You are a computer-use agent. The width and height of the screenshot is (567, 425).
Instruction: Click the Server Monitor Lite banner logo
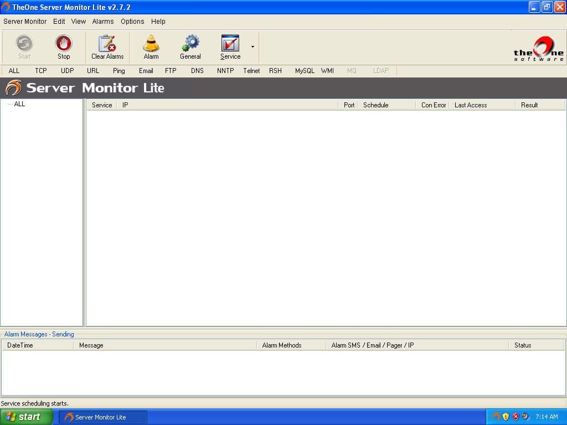[x=13, y=87]
